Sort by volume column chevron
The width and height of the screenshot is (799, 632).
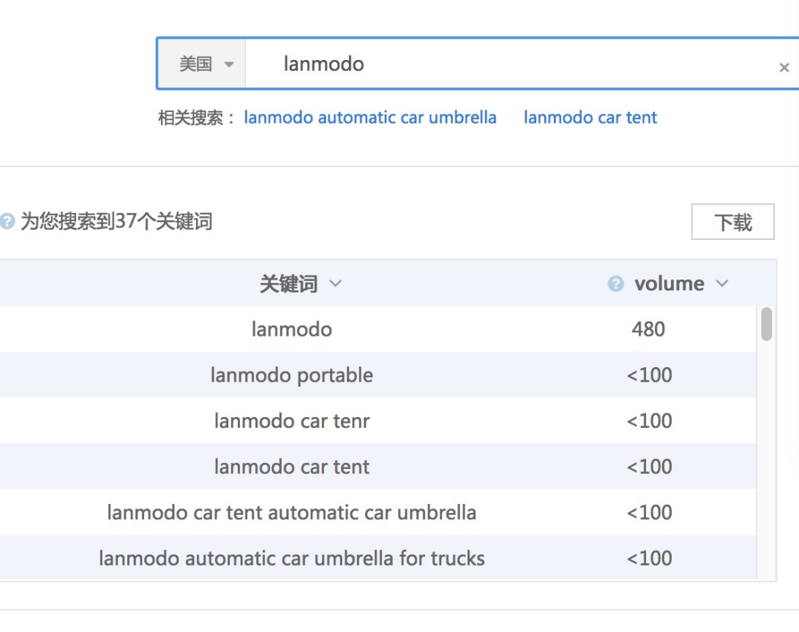[x=722, y=283]
